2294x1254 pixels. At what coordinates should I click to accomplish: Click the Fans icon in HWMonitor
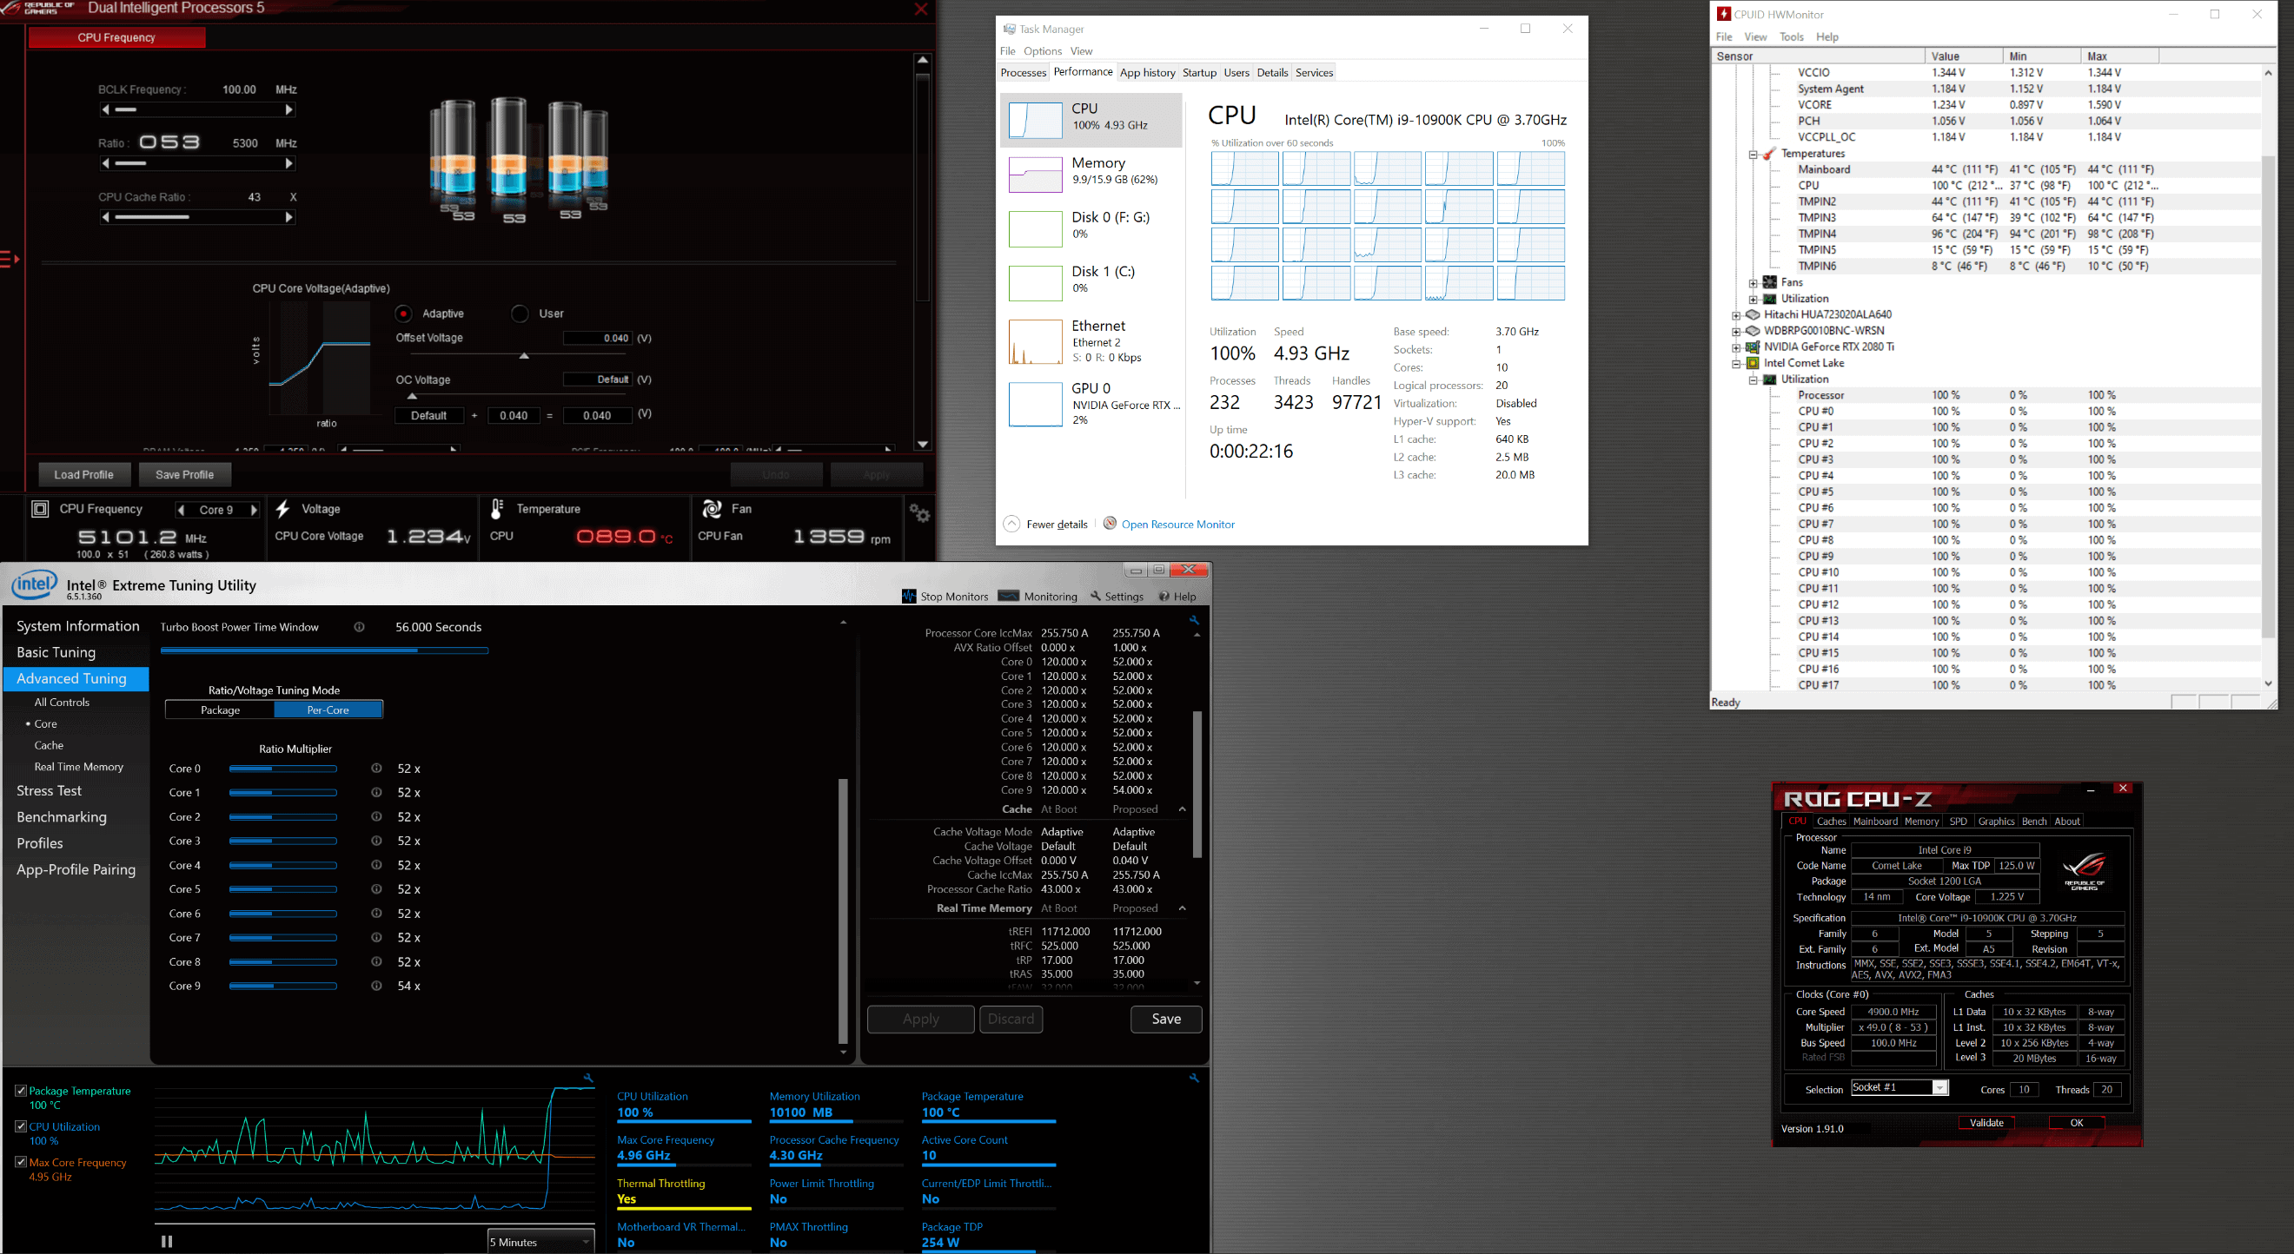coord(1769,282)
